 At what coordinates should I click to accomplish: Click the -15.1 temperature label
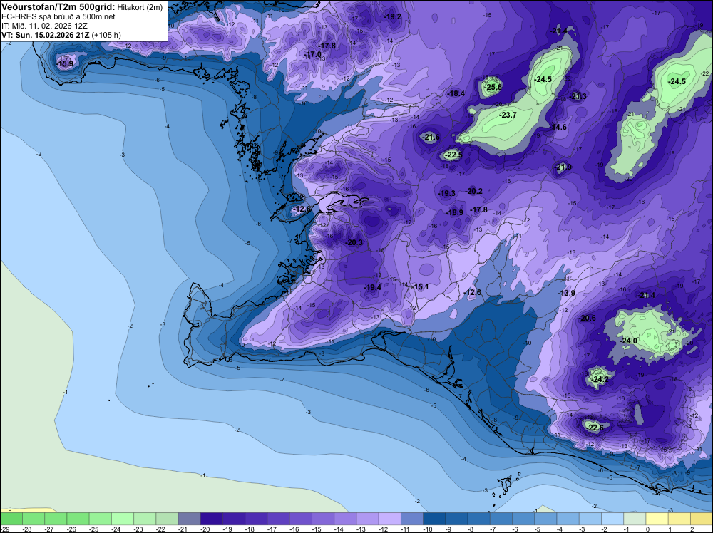click(x=420, y=286)
